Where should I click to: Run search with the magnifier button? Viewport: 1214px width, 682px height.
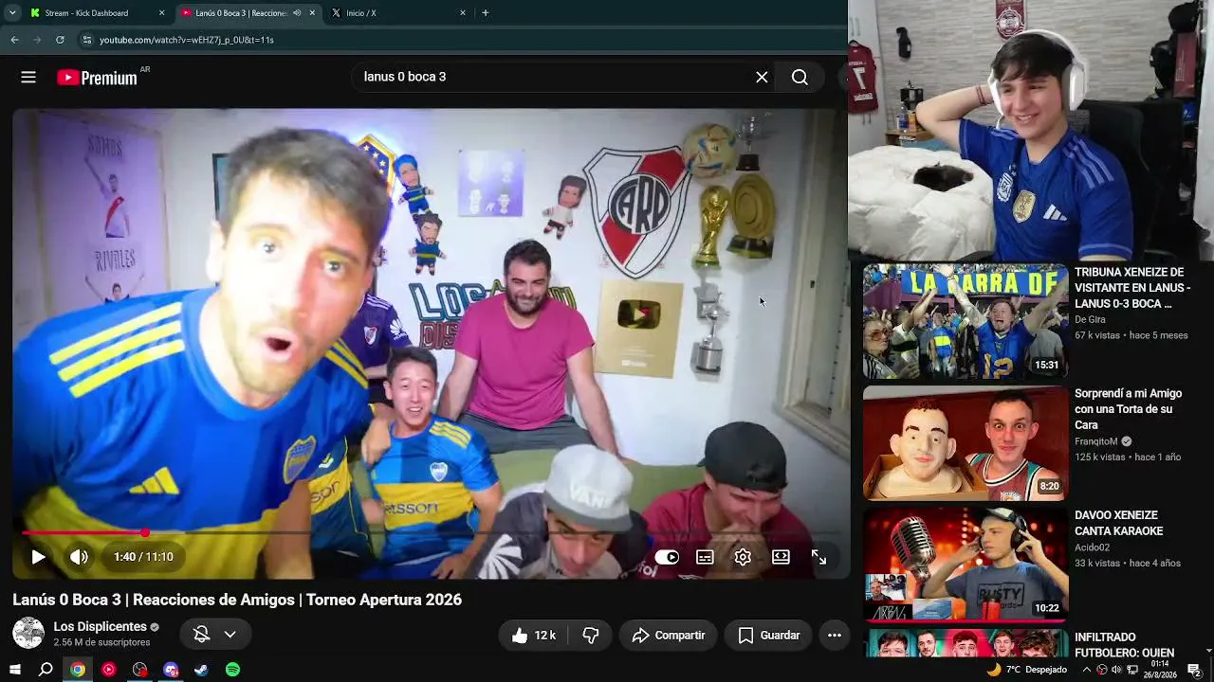click(x=800, y=78)
